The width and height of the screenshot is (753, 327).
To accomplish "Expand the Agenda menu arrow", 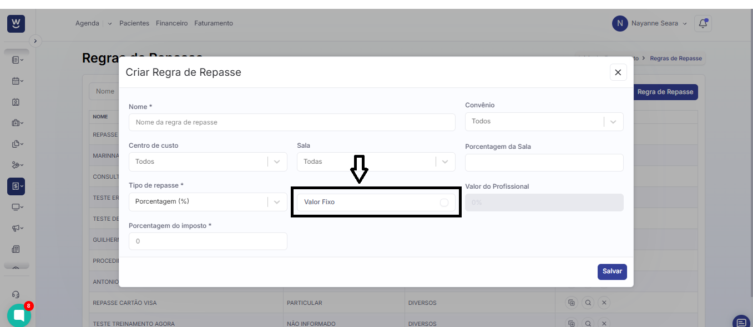I will (x=109, y=24).
